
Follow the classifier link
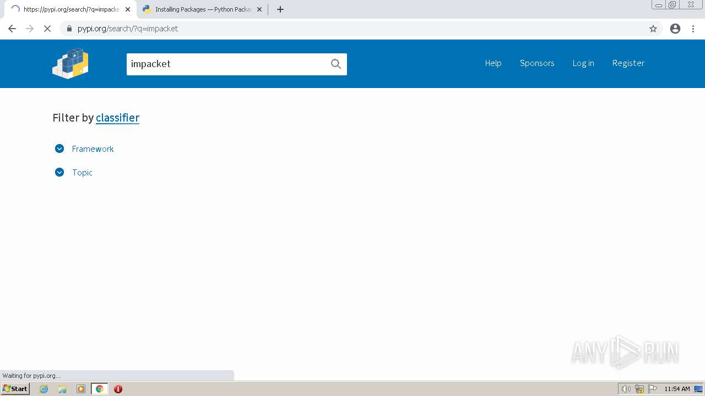(117, 118)
